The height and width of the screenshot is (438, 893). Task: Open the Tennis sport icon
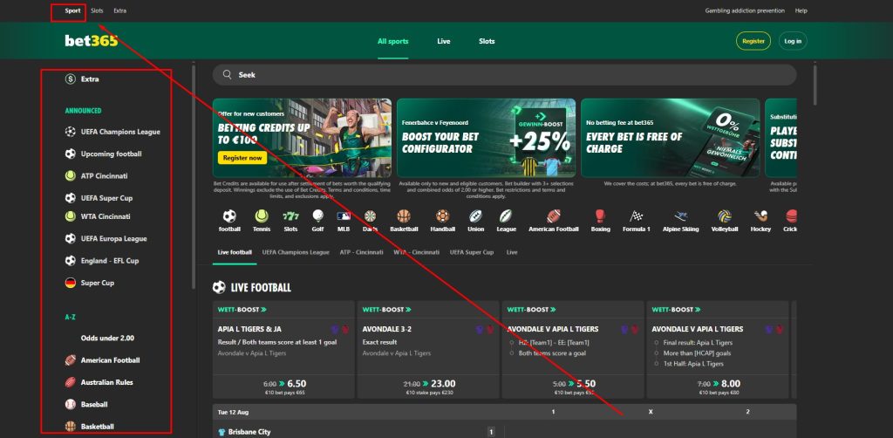point(262,216)
